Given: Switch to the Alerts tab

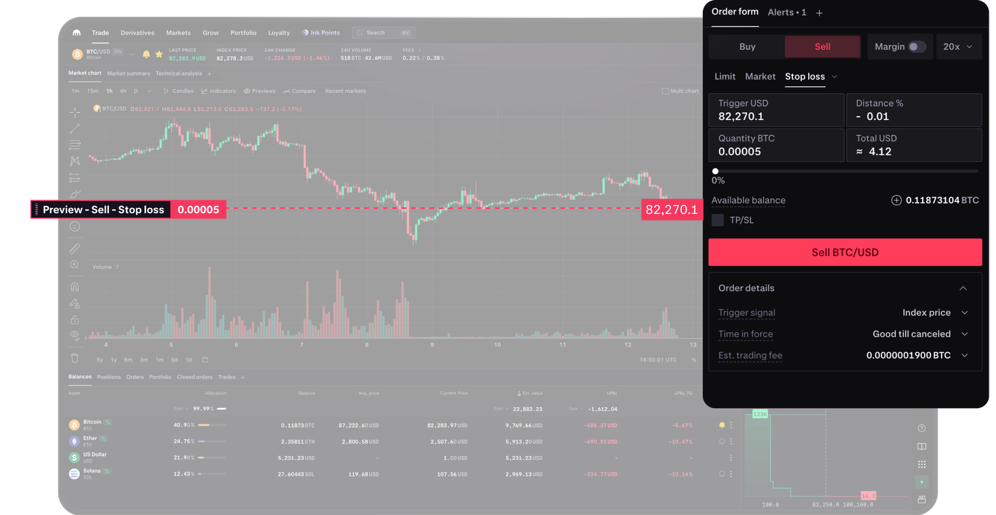Looking at the screenshot, I should point(787,12).
